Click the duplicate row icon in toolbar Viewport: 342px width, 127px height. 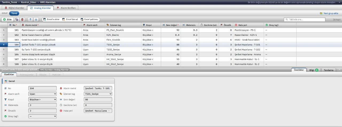(x=17, y=19)
